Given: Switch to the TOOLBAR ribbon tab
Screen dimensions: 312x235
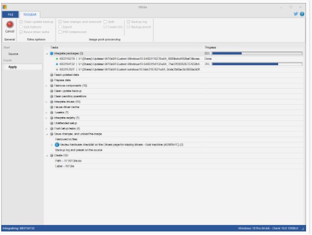Looking at the screenshot, I should click(x=30, y=15).
